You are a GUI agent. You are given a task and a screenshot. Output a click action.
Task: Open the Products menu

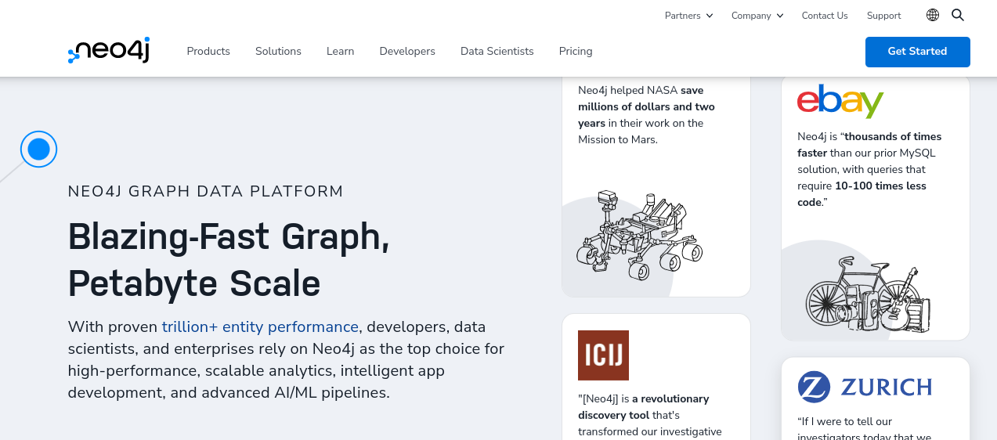[x=208, y=51]
